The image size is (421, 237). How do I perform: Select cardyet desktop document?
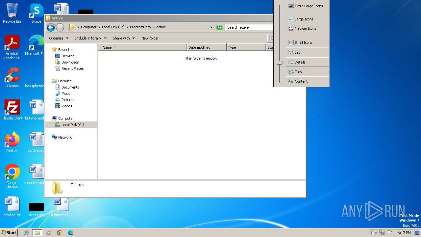36,142
